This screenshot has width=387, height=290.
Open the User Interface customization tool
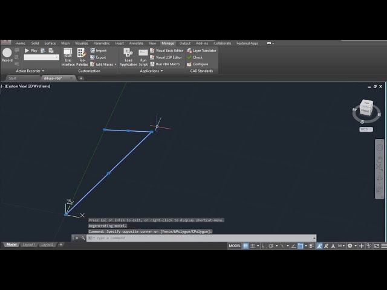pyautogui.click(x=68, y=57)
